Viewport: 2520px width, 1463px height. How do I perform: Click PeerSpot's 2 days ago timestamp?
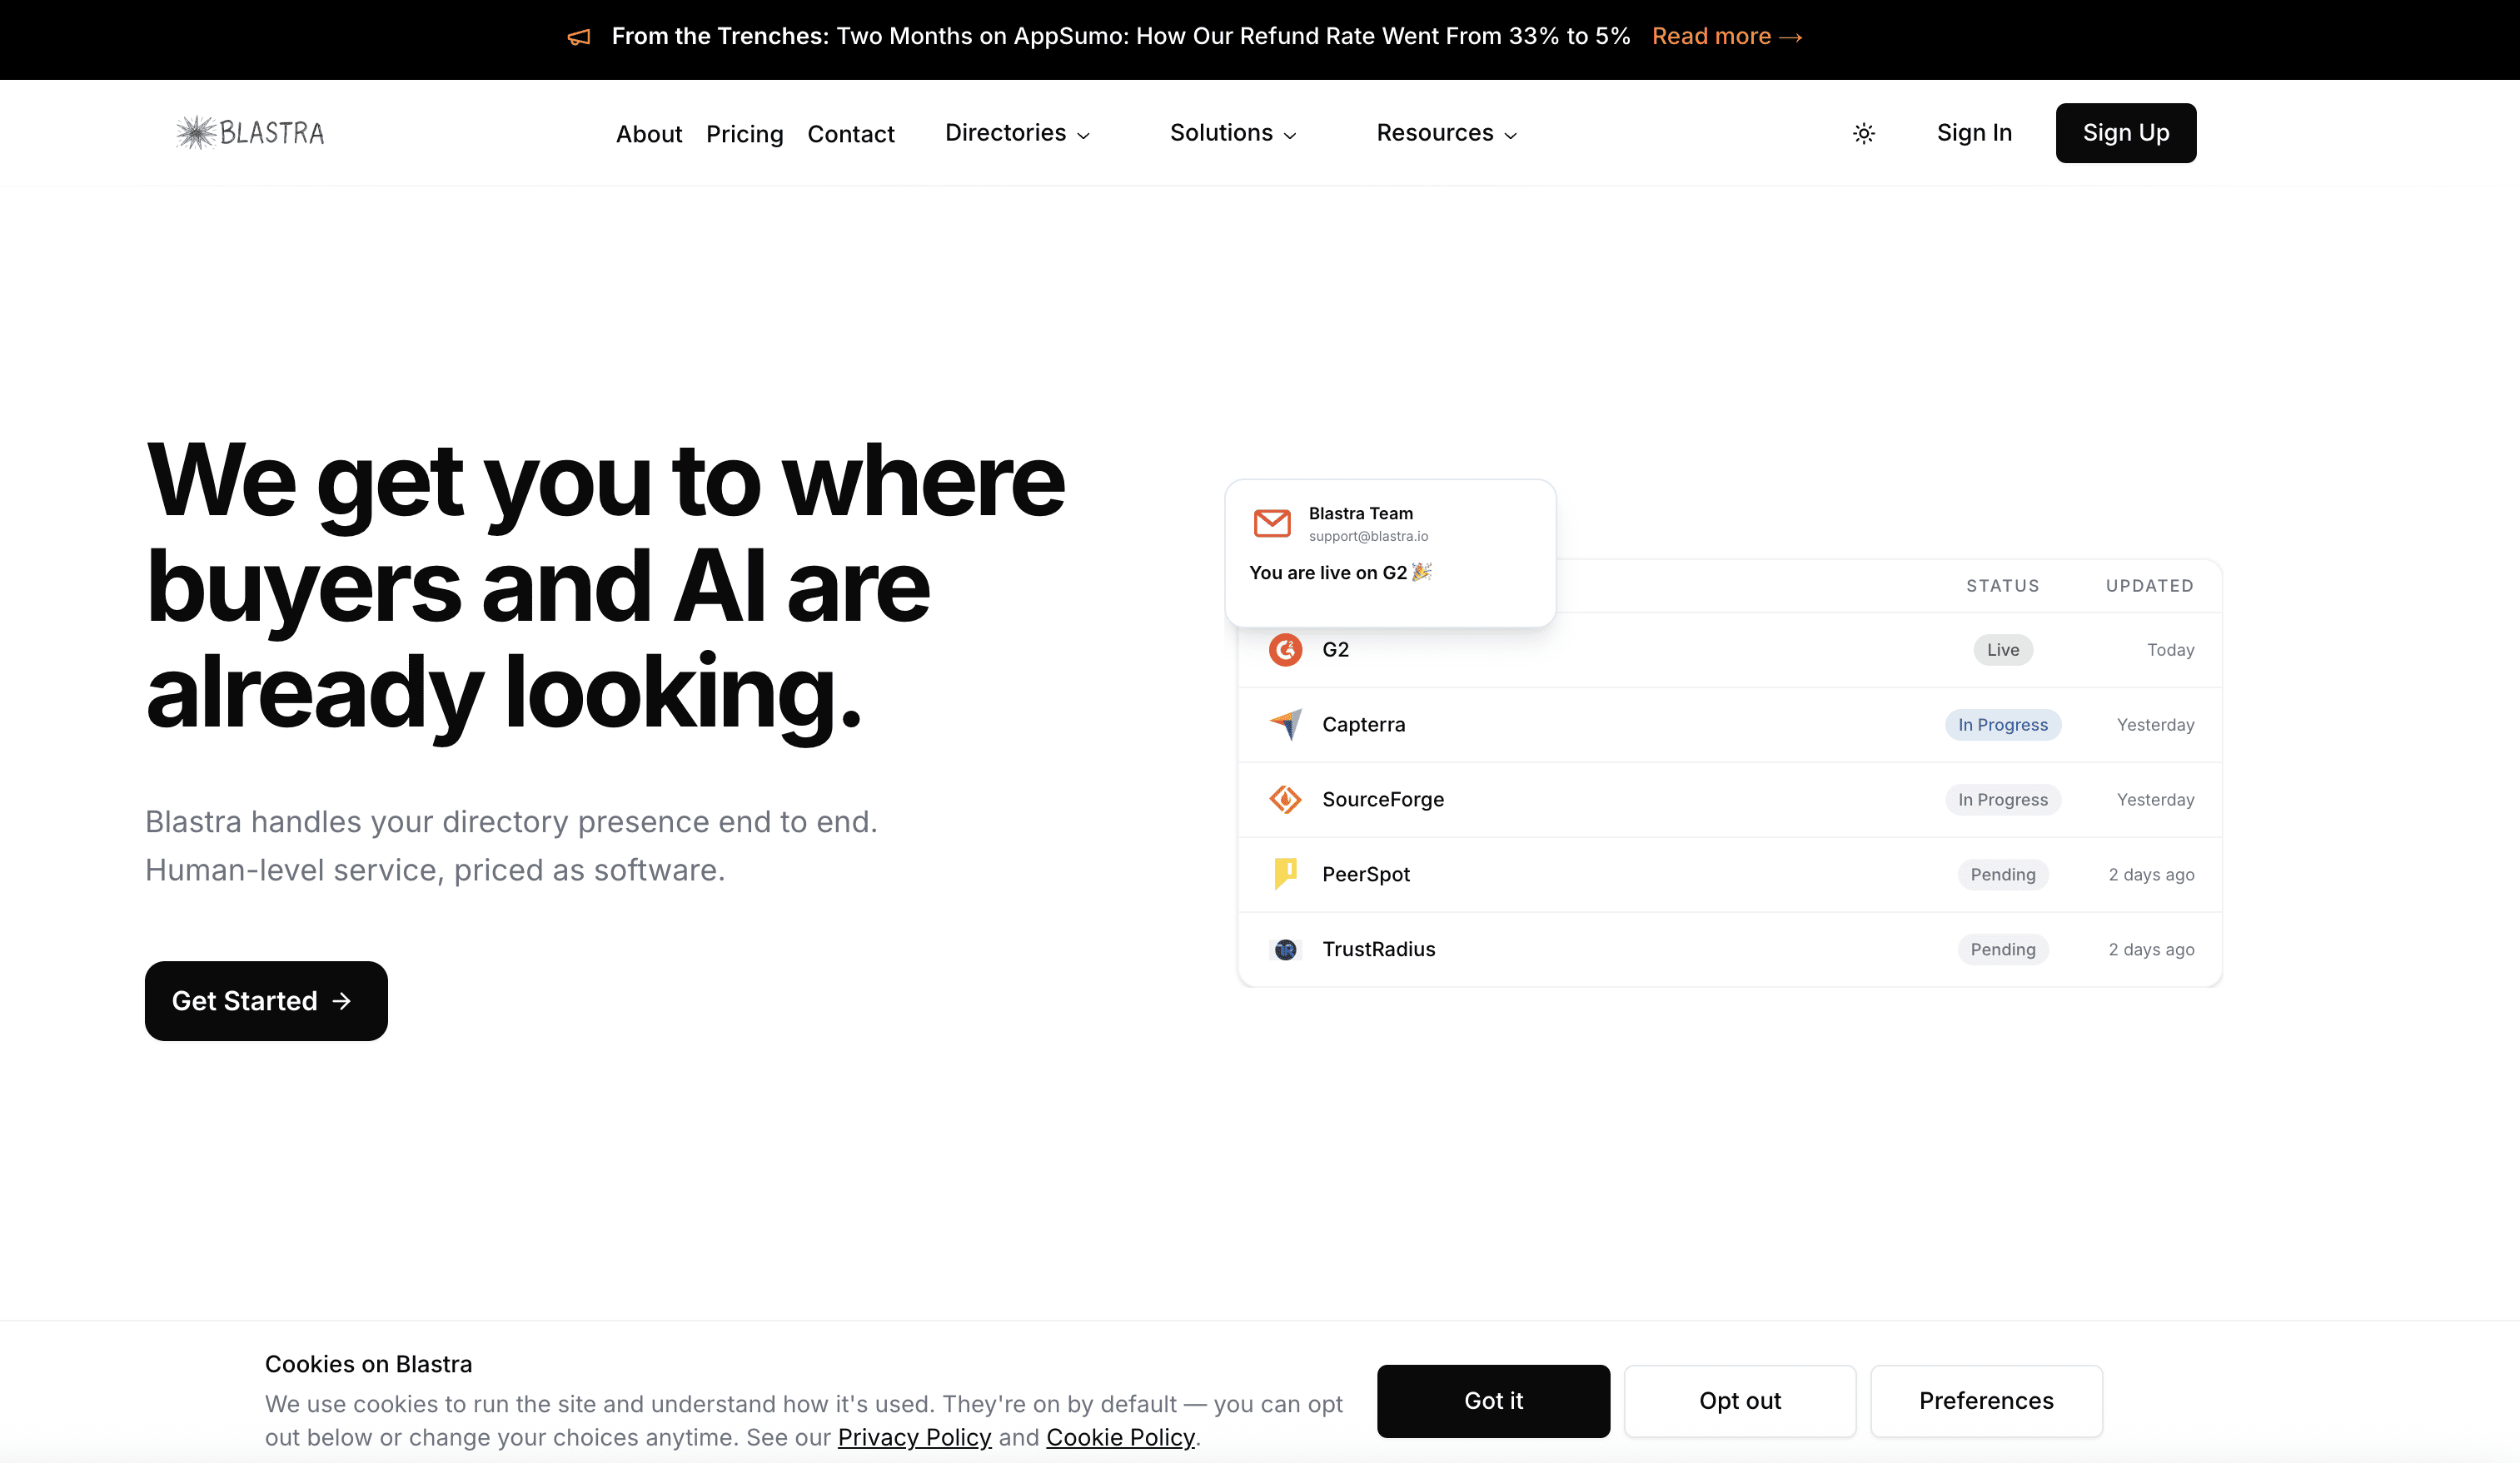click(2152, 875)
